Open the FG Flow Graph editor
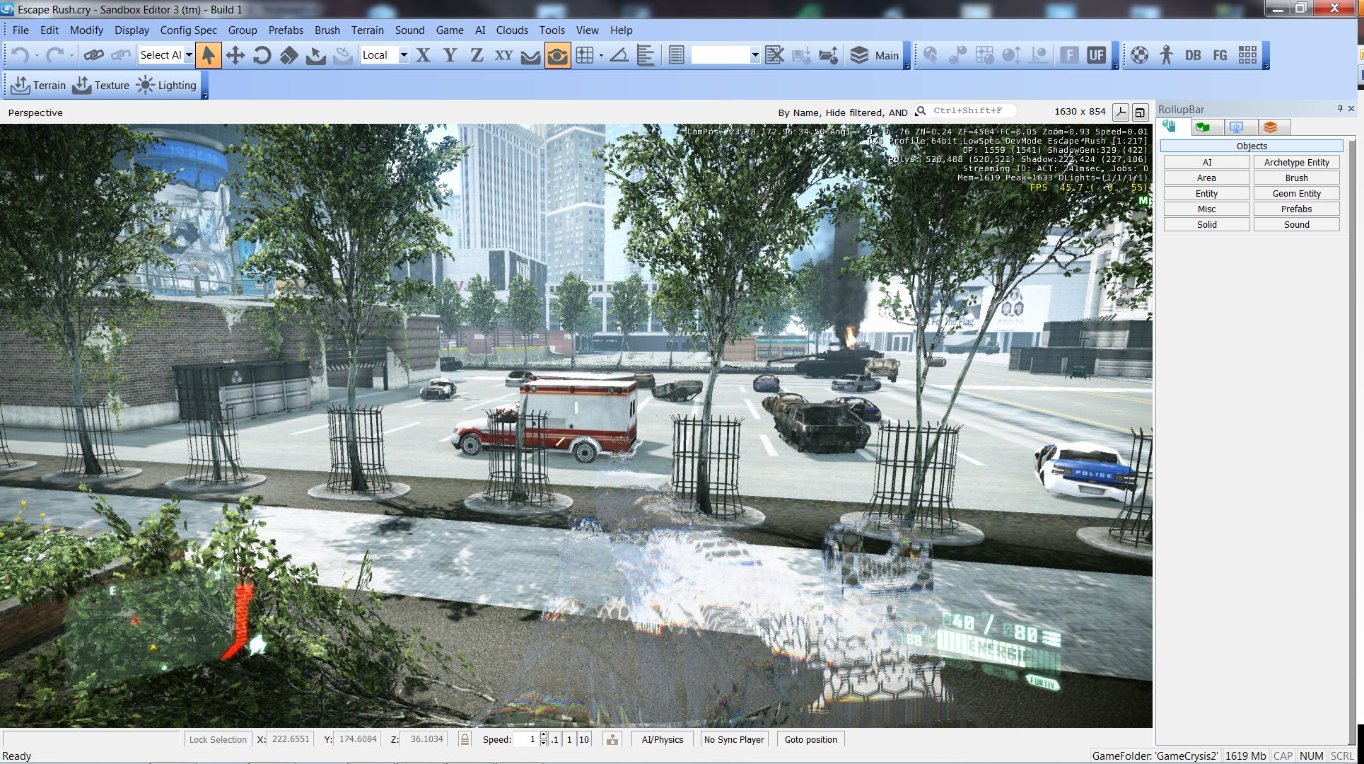Image resolution: width=1364 pixels, height=764 pixels. (x=1220, y=55)
